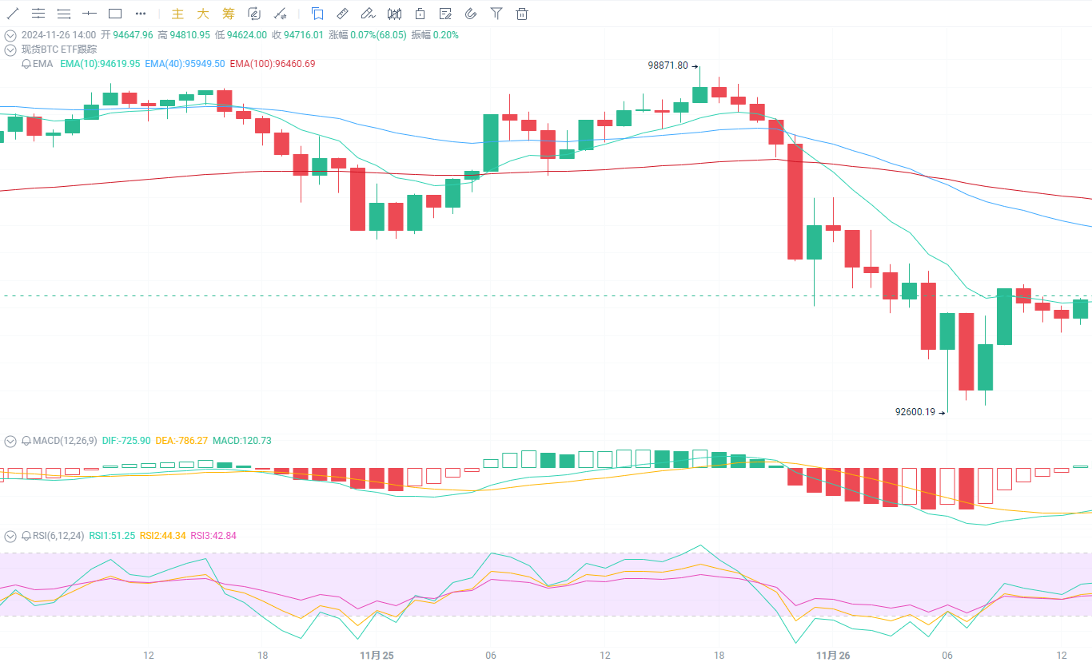The width and height of the screenshot is (1092, 666).
Task: Click the RSI(6,12,24) label
Action: [x=58, y=536]
